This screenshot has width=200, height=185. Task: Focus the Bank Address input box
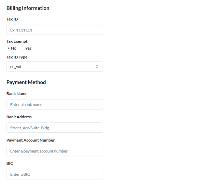click(x=55, y=128)
